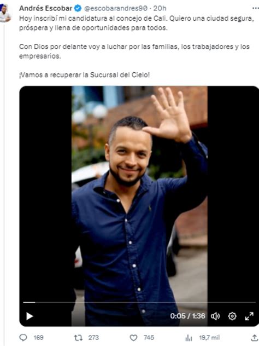The image size is (259, 346).
Task: Open the @escobarandres90 handle link
Action: [116, 8]
